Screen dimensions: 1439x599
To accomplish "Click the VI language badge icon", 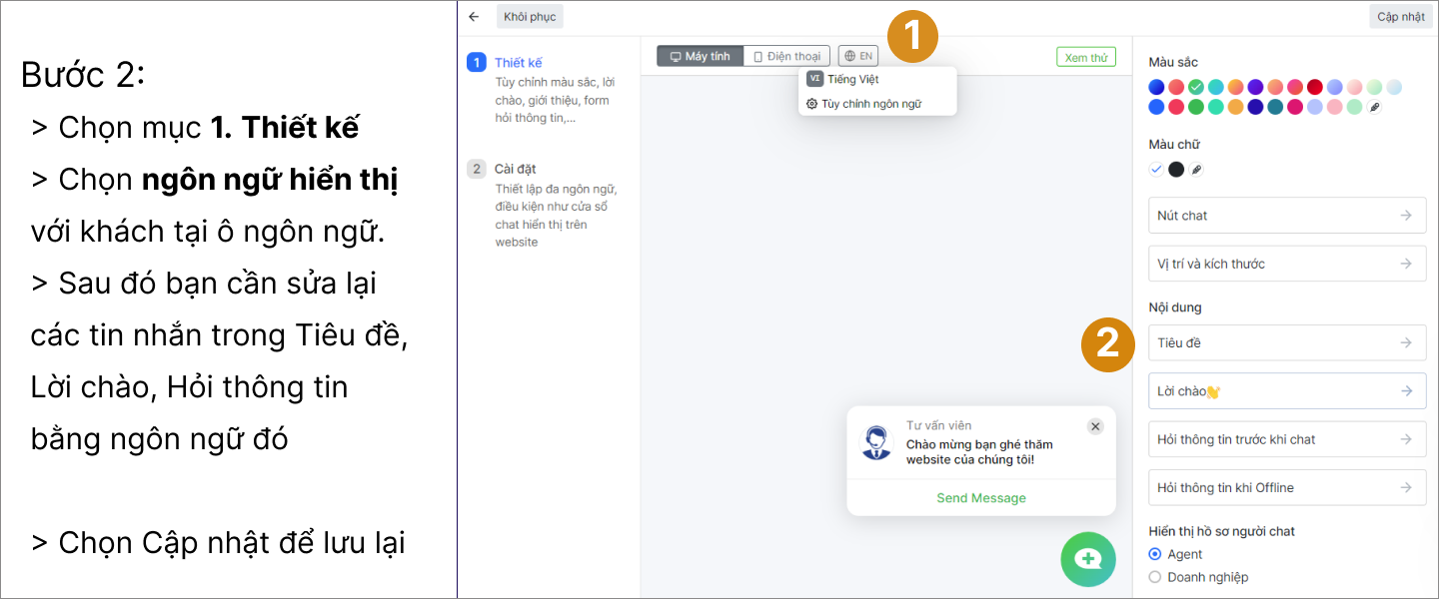I will click(x=814, y=79).
